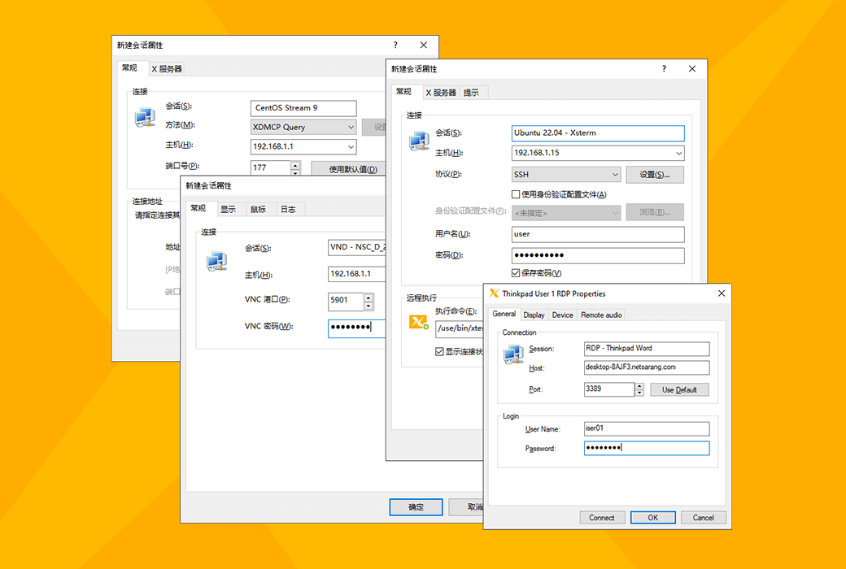This screenshot has height=569, width=846.
Task: Click 会话 field showing Ubuntu 22.04 - Xsterm
Action: pos(598,133)
